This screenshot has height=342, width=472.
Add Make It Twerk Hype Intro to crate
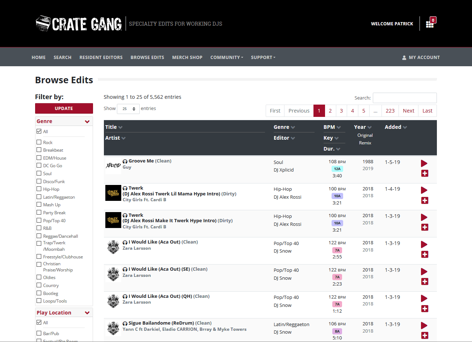[x=425, y=227]
